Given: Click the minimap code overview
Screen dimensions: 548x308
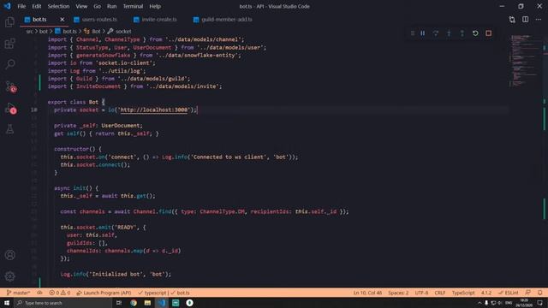Looking at the screenshot, I should 524,61.
